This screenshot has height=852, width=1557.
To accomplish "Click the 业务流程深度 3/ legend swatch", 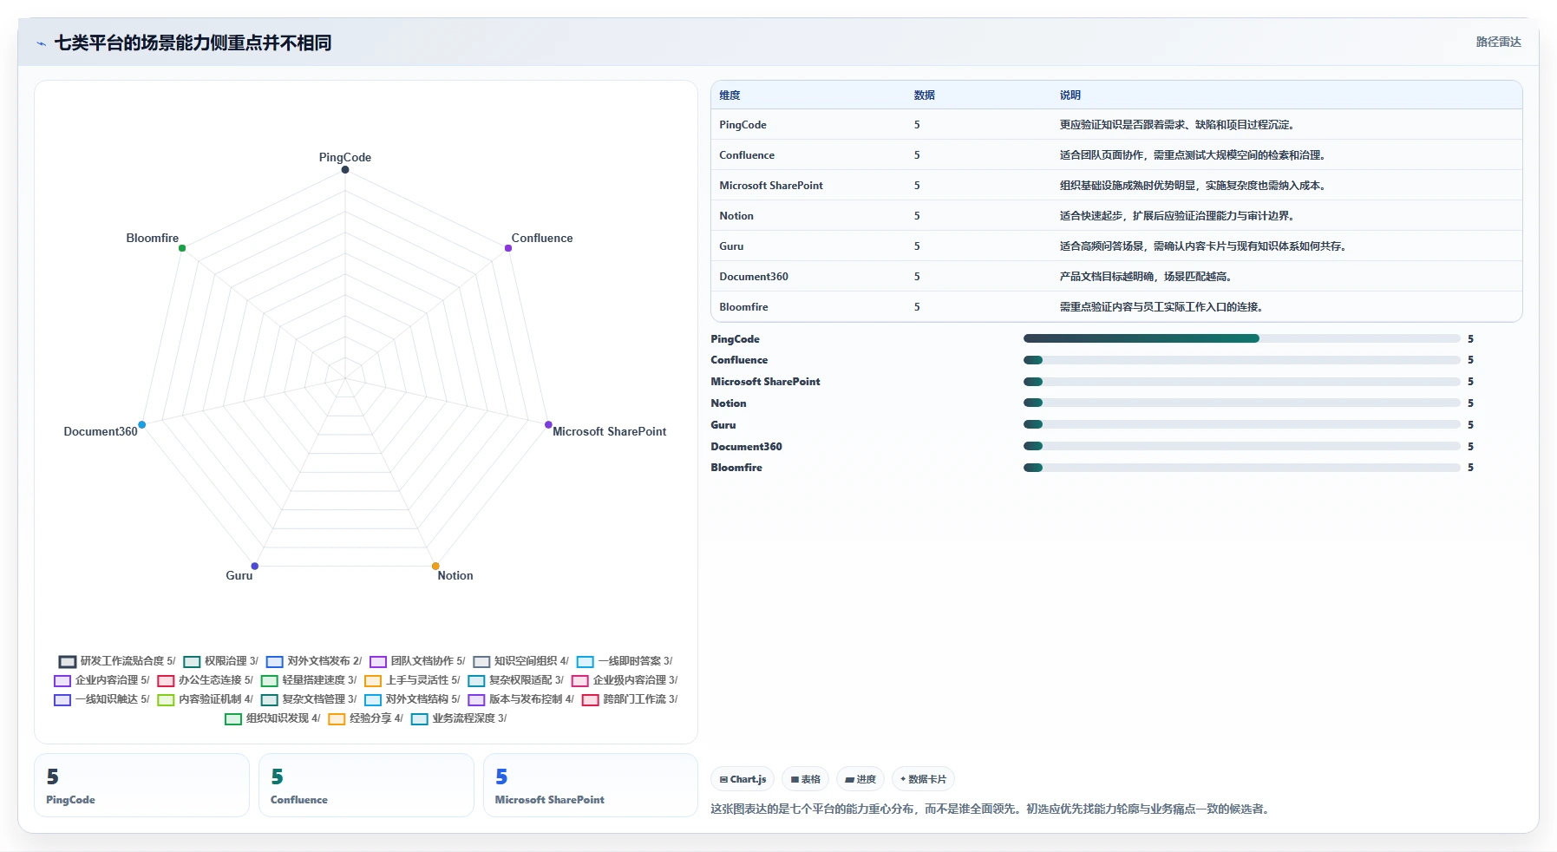I will tap(420, 718).
